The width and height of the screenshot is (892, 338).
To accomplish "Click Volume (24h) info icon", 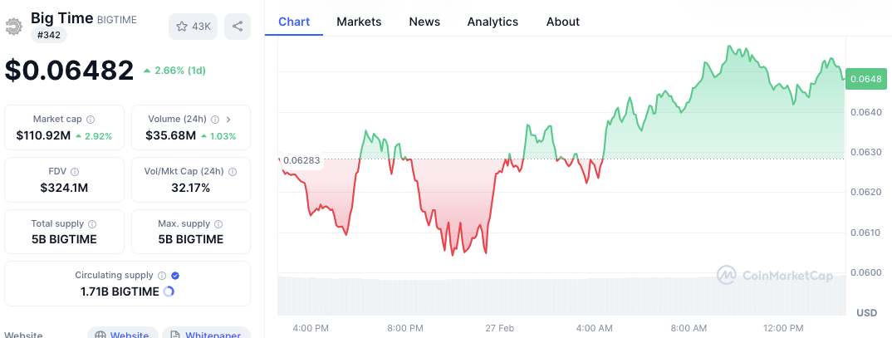I will [214, 120].
